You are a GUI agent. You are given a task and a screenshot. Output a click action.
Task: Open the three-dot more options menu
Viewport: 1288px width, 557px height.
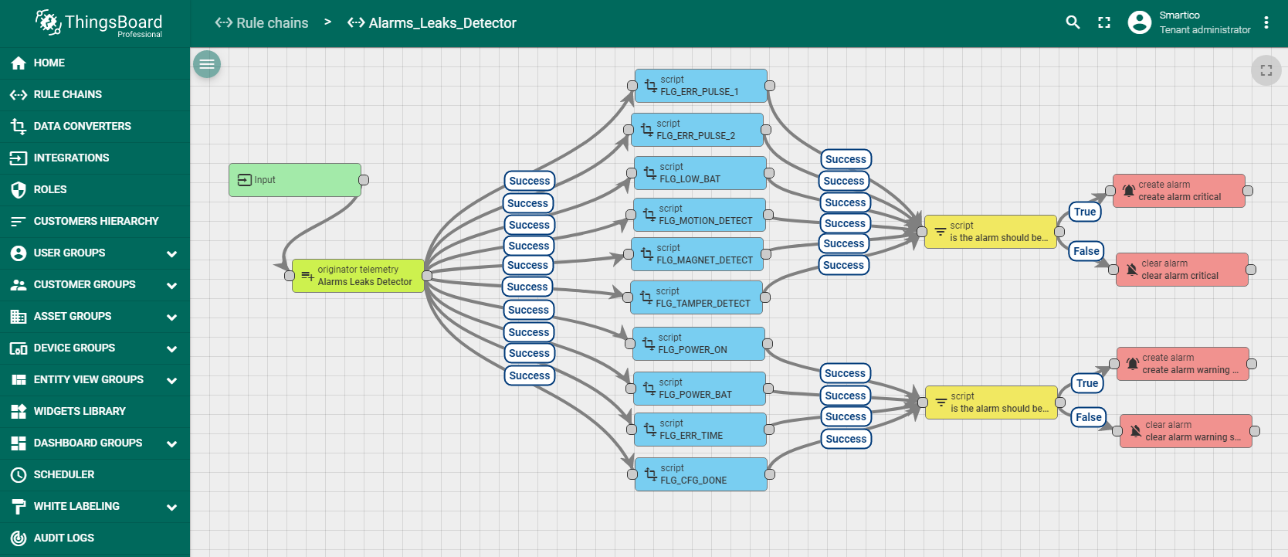click(x=1266, y=22)
